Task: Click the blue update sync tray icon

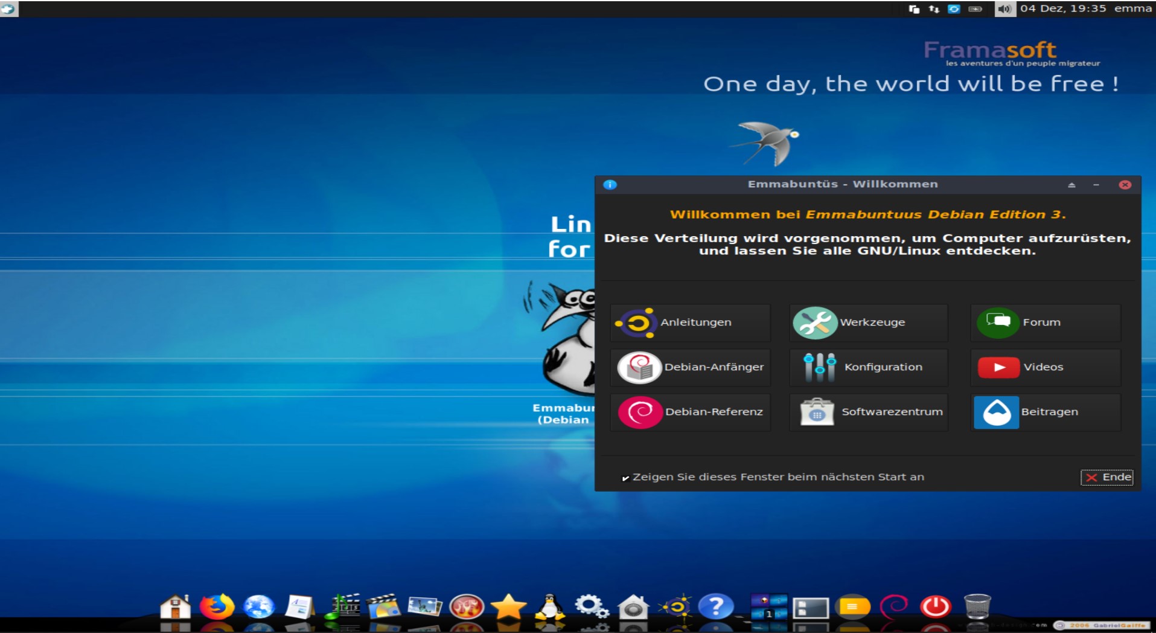Action: [x=954, y=8]
